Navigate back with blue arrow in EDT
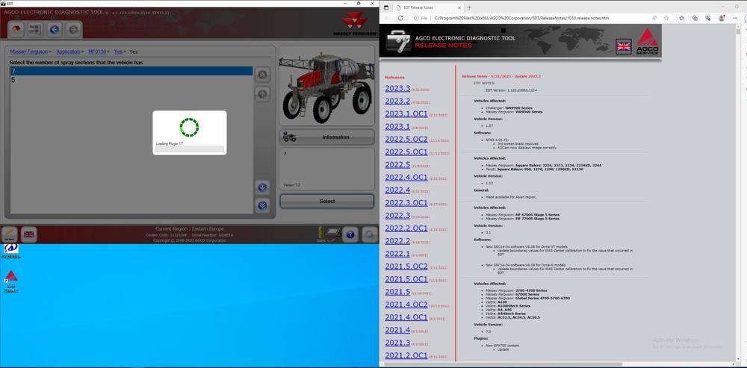 55,30
